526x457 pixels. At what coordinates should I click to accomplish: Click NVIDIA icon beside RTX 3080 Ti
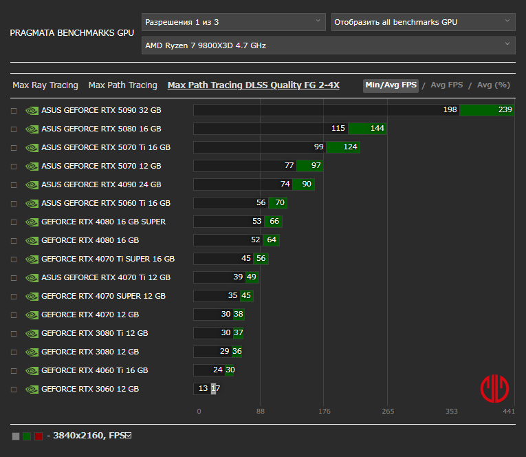click(32, 333)
